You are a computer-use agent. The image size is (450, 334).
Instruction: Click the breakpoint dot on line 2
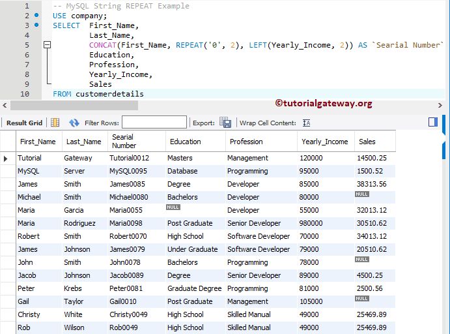click(36, 15)
